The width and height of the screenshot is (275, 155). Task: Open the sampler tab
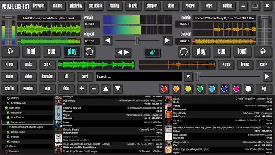[152, 6]
